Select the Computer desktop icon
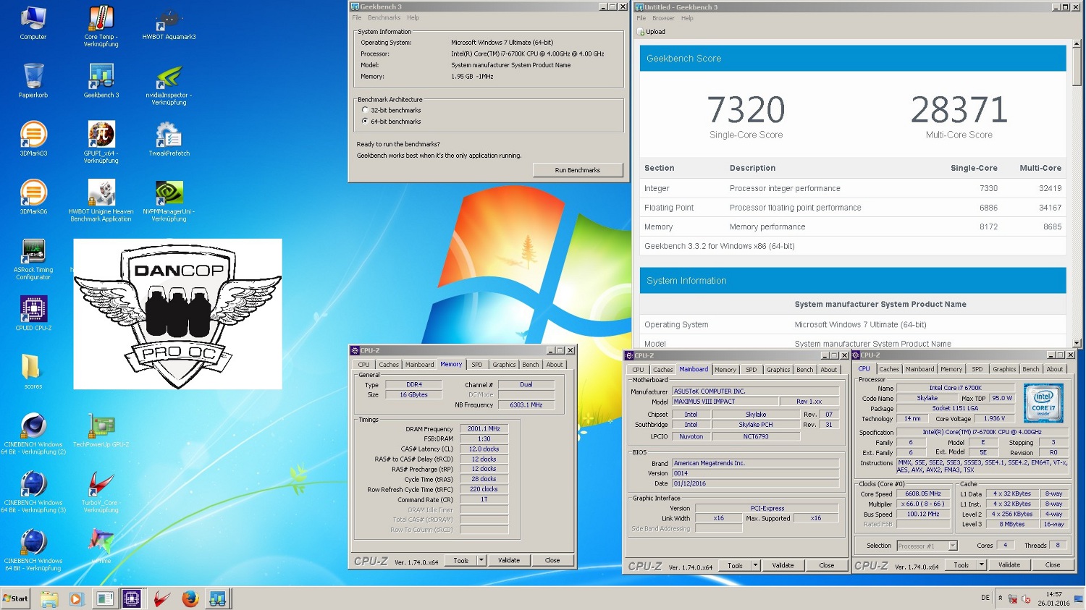 coord(33,22)
